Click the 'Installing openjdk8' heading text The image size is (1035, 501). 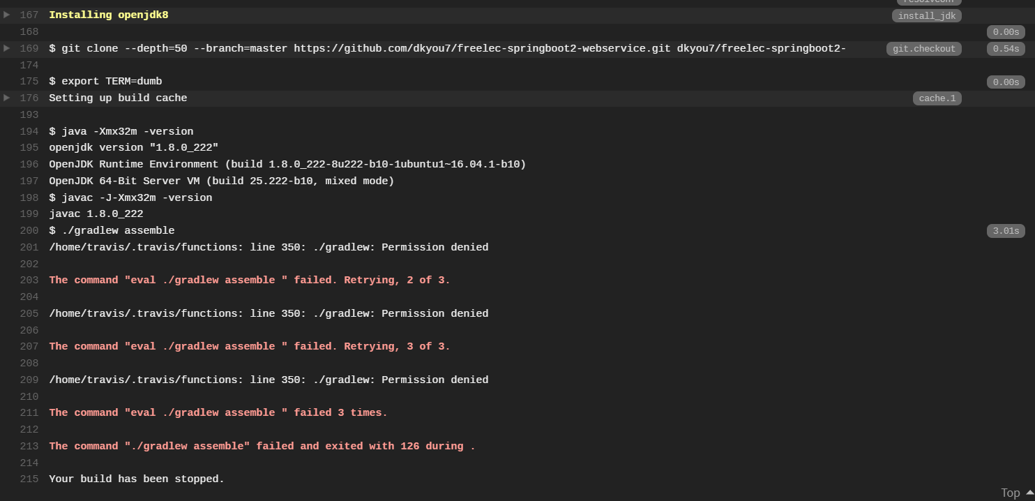[x=109, y=15]
